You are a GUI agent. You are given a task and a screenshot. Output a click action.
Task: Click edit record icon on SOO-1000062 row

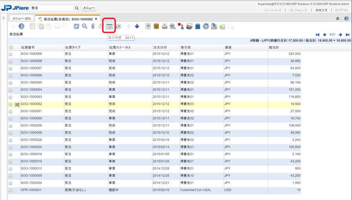[17, 105]
